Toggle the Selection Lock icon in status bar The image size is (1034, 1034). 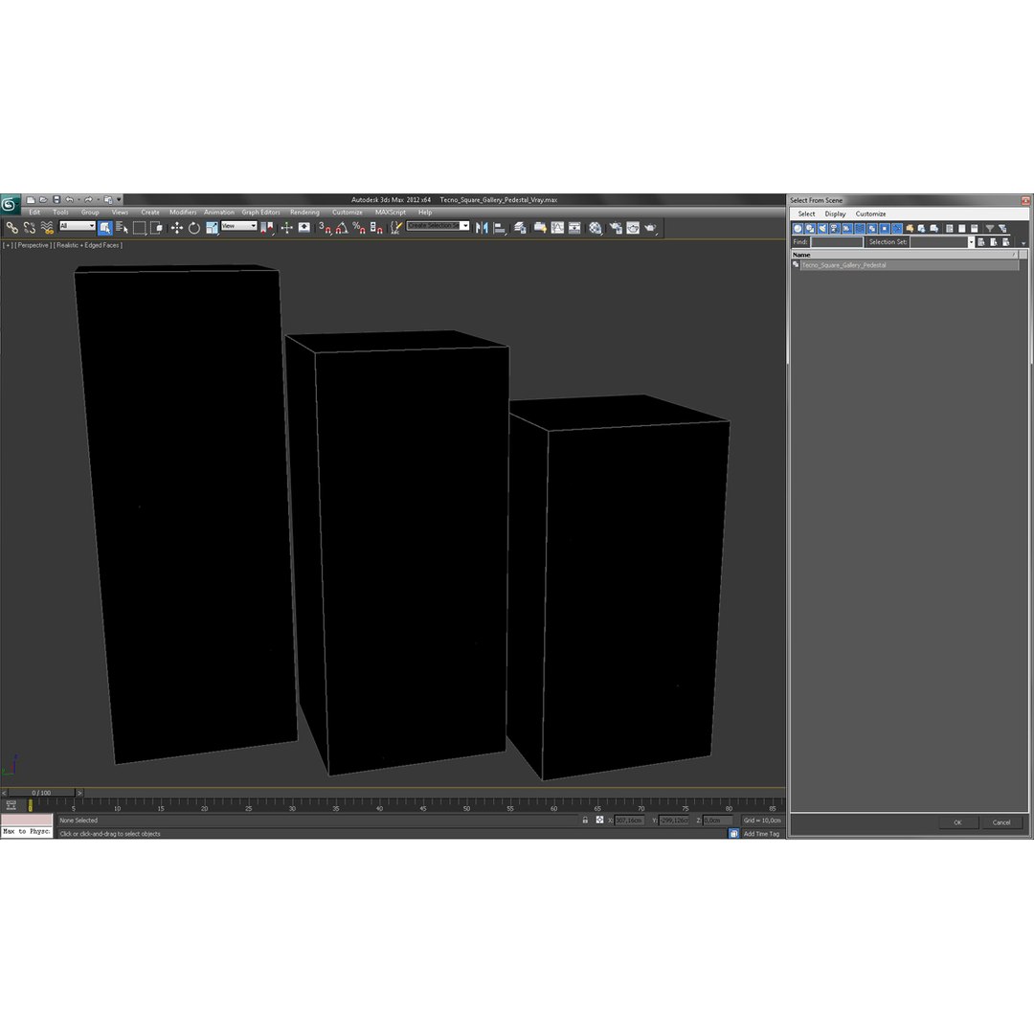point(585,820)
